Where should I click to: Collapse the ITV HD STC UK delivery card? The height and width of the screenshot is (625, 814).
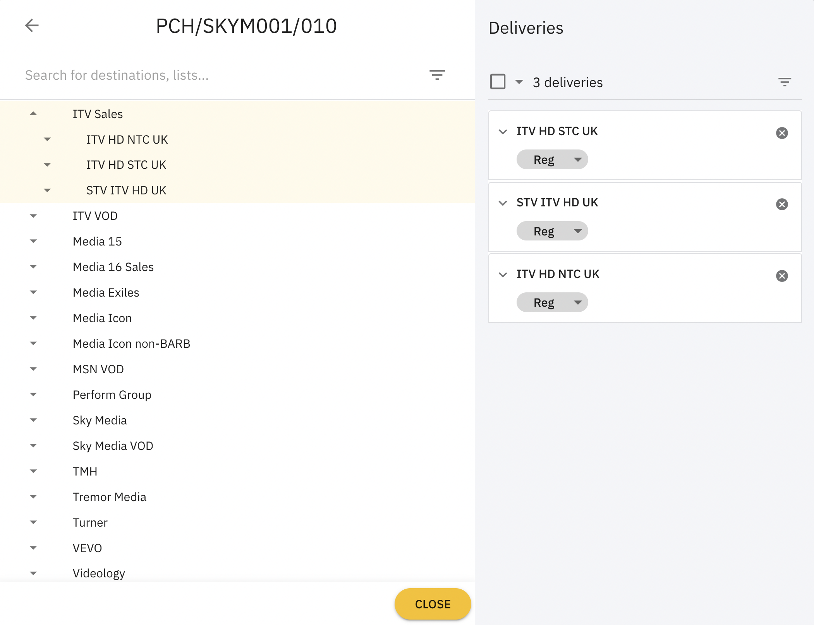pos(503,132)
